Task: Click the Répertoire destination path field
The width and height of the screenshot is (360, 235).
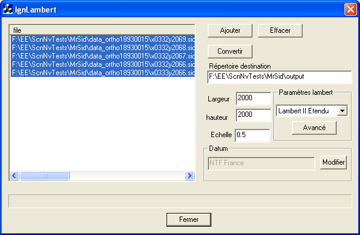Action: [x=279, y=77]
